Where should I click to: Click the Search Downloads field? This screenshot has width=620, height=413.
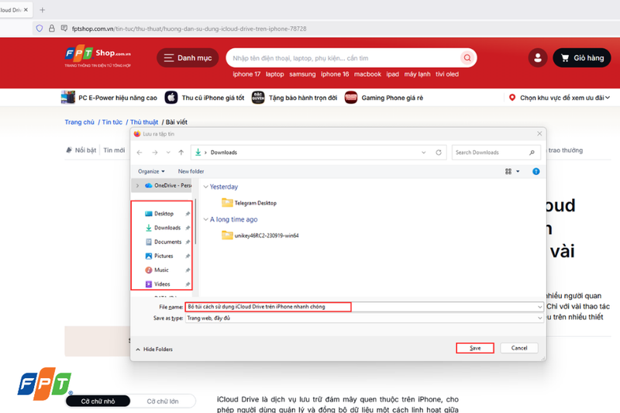496,152
